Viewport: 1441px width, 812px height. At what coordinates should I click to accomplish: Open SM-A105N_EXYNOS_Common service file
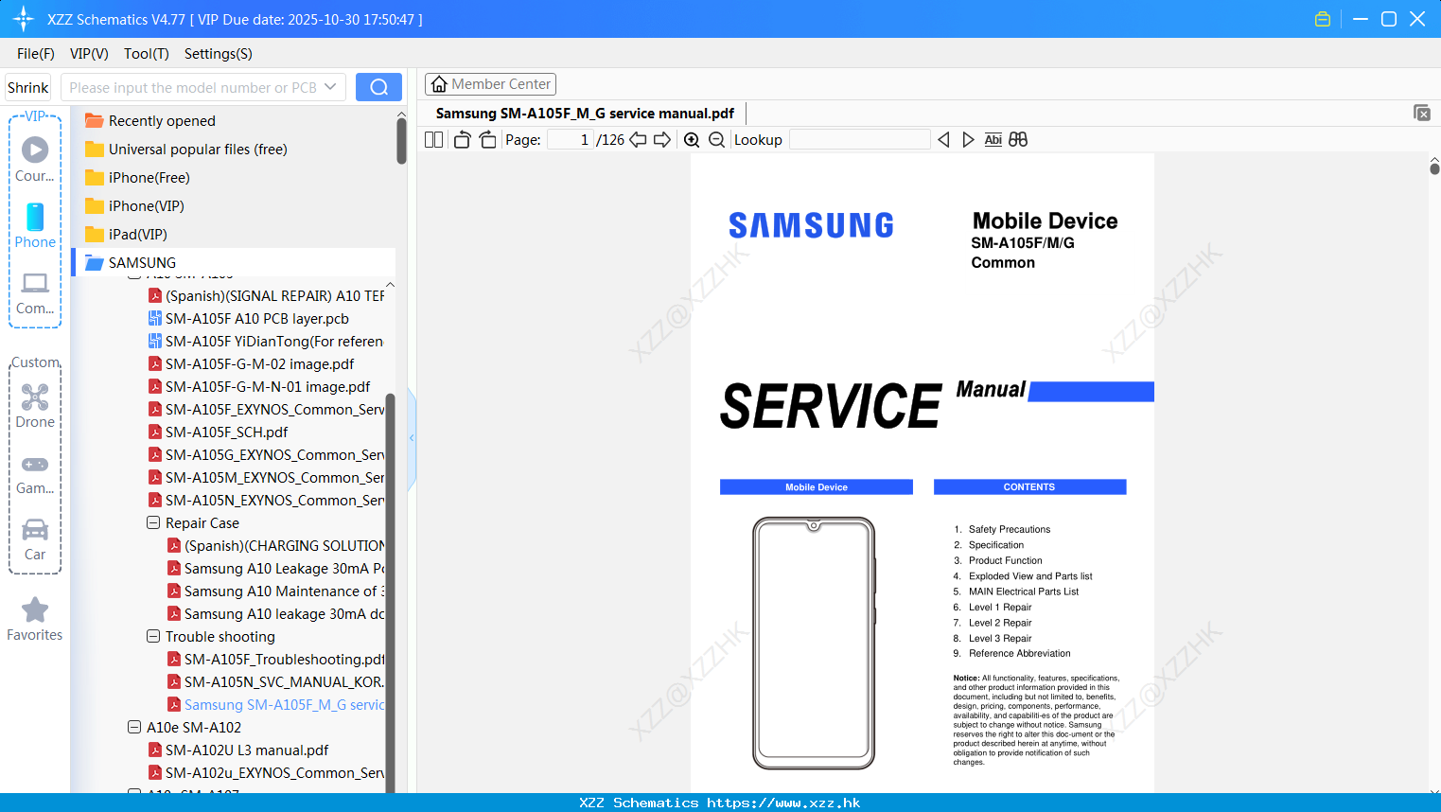[275, 500]
